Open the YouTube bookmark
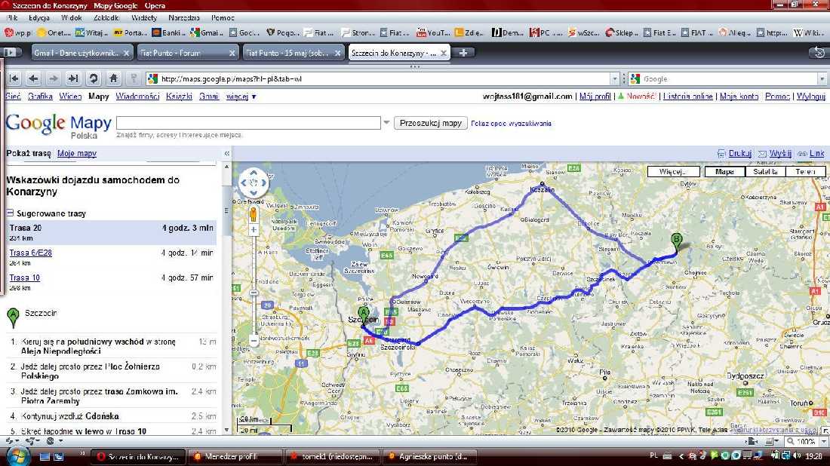Viewport: 830px width, 466px height. point(432,32)
